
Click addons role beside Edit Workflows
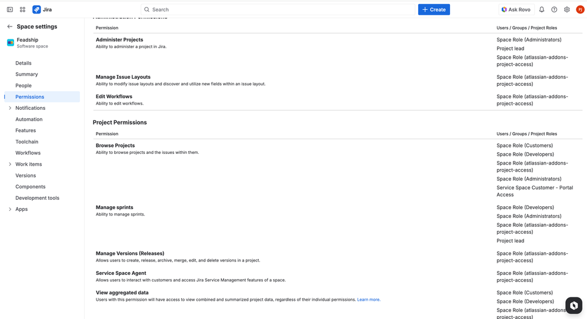(532, 100)
